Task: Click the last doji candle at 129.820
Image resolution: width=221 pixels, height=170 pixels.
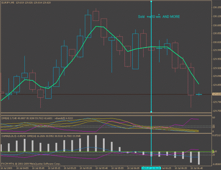Action: coord(199,95)
